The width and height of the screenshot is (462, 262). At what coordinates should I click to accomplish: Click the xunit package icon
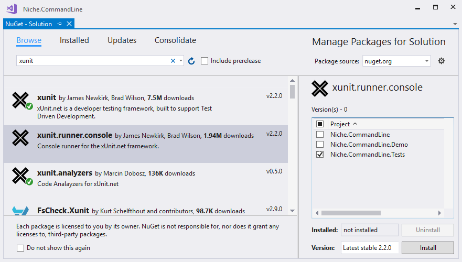point(22,101)
